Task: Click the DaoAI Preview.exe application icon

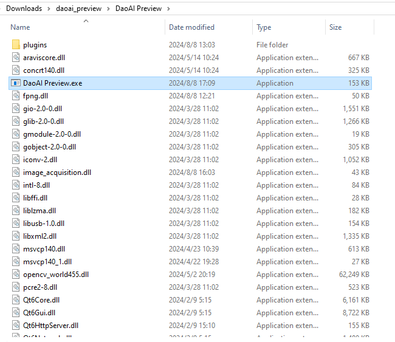Action: [x=16, y=83]
